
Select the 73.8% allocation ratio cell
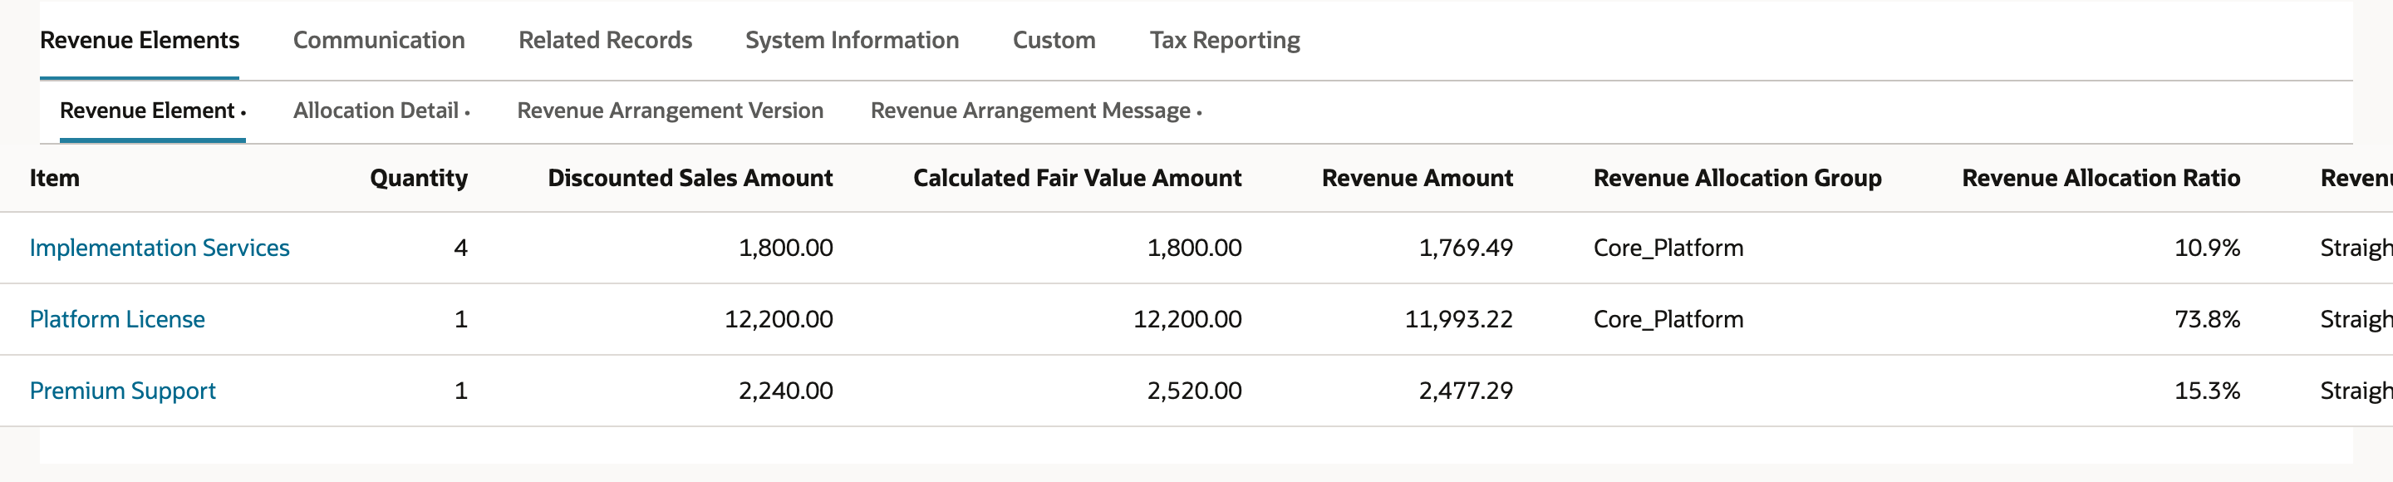(x=2207, y=319)
